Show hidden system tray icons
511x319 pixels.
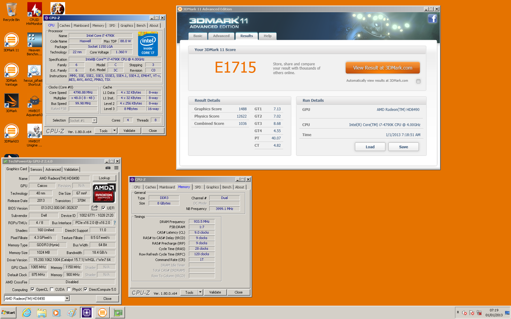point(458,312)
